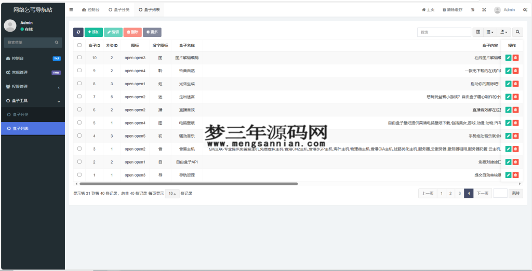Open the columns grid dropdown
Image resolution: width=532 pixels, height=271 pixels.
tap(490, 32)
